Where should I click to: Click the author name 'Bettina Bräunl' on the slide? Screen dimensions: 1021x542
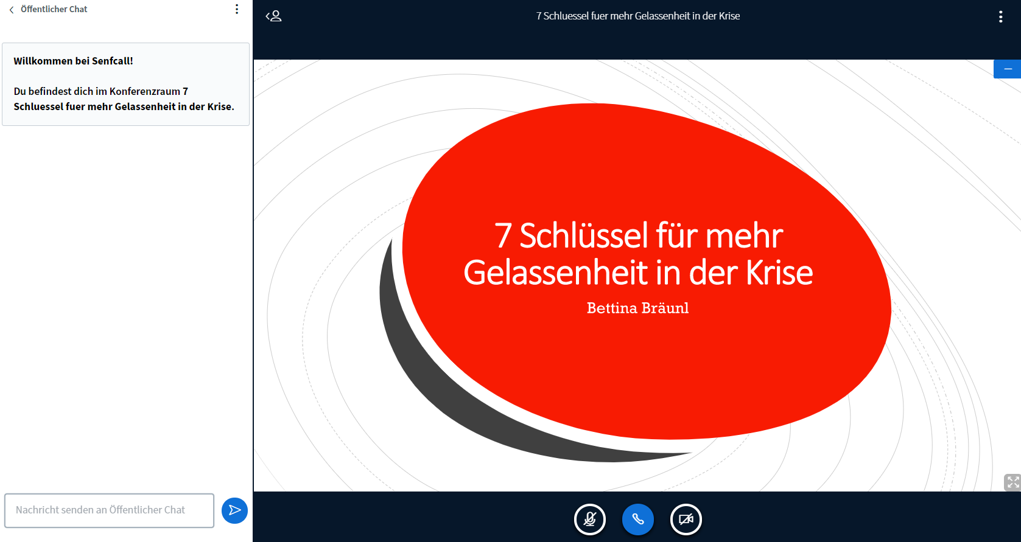coord(637,308)
